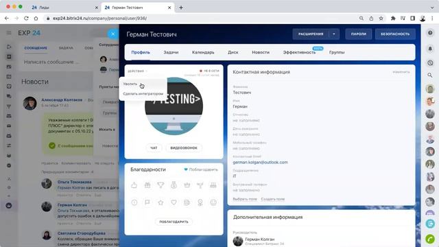Select the flag gratitude badge

pyautogui.click(x=147, y=202)
